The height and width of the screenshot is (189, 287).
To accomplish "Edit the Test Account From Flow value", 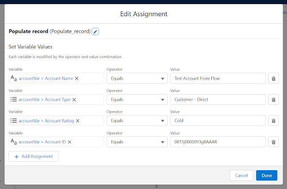I will click(x=218, y=78).
